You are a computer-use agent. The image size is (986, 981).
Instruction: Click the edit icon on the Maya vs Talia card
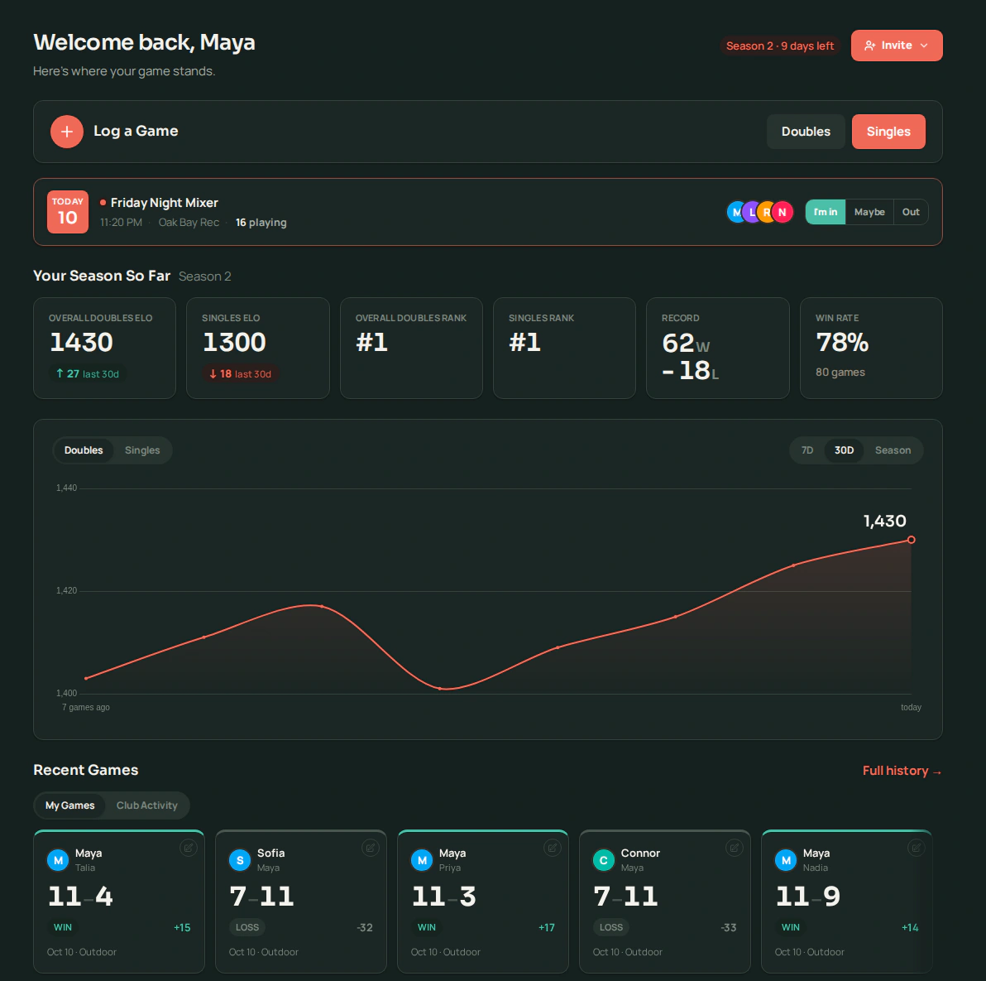(x=188, y=848)
